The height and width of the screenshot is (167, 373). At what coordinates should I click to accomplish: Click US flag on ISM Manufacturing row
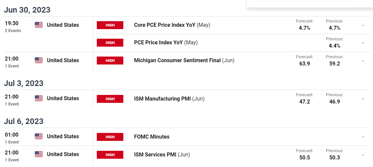tap(39, 99)
